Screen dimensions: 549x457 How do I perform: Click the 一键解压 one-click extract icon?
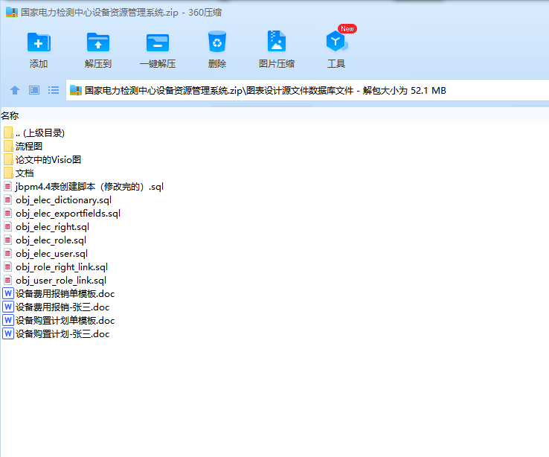(x=158, y=43)
